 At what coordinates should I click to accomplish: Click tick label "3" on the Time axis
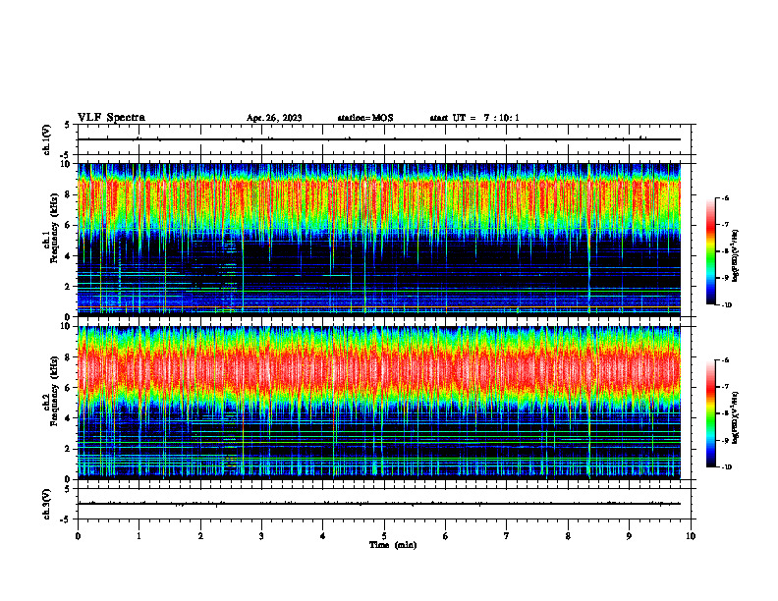[261, 536]
